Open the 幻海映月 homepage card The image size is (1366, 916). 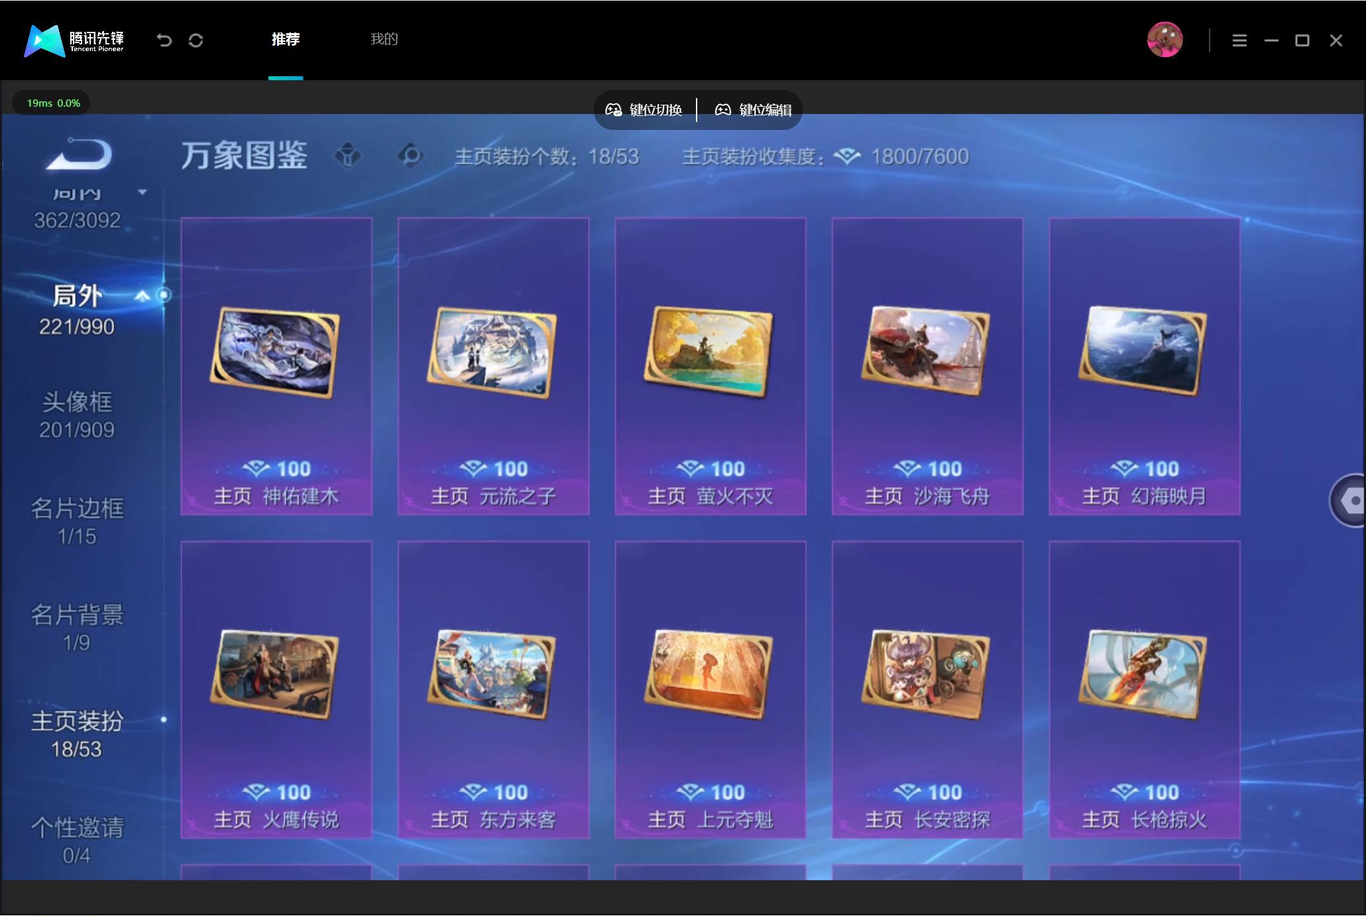(x=1145, y=366)
